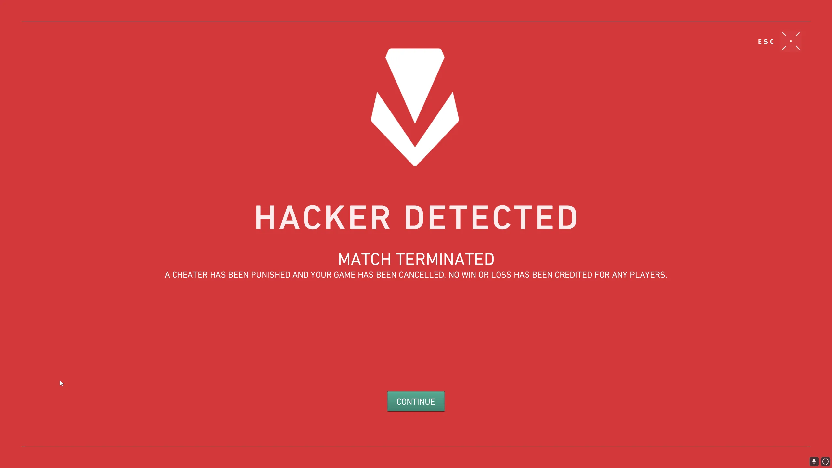Click the word DETECTED in the heading
This screenshot has height=468, width=832.
491,218
